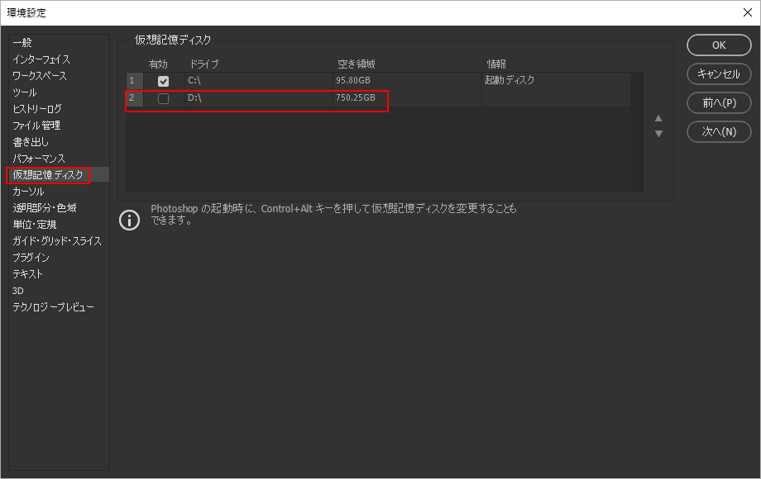
Task: Click the info icon beside the Photoshop hint
Action: coord(130,221)
